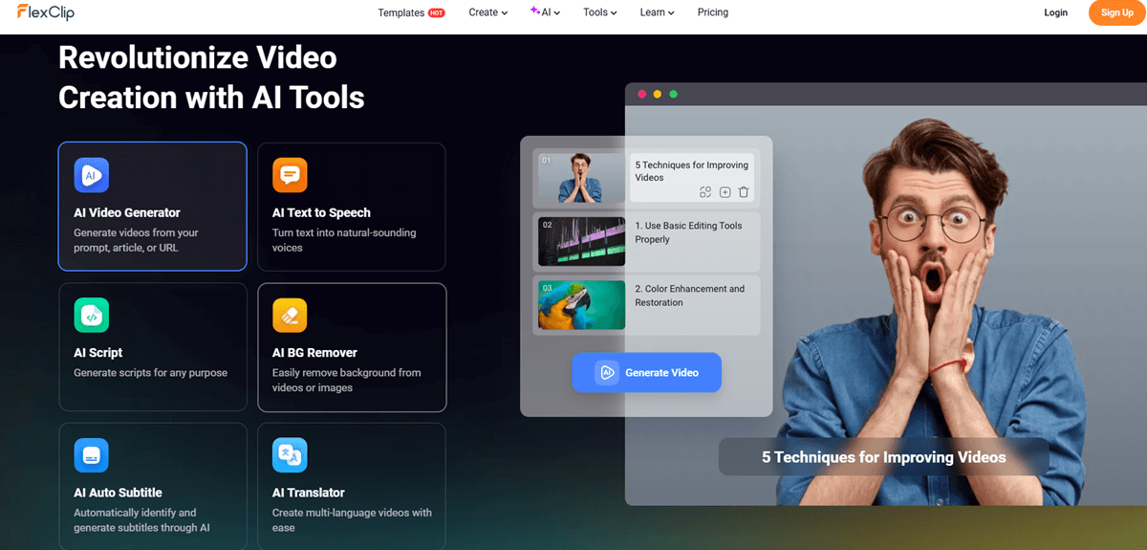Select the AI Video Generator title
Viewport: 1147px width, 550px height.
pyautogui.click(x=127, y=212)
